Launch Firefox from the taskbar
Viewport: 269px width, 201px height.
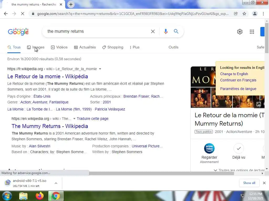[x=40, y=196]
